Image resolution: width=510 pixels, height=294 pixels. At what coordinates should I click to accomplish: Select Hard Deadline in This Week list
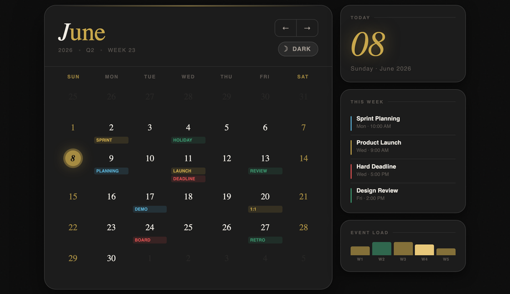tap(403, 171)
